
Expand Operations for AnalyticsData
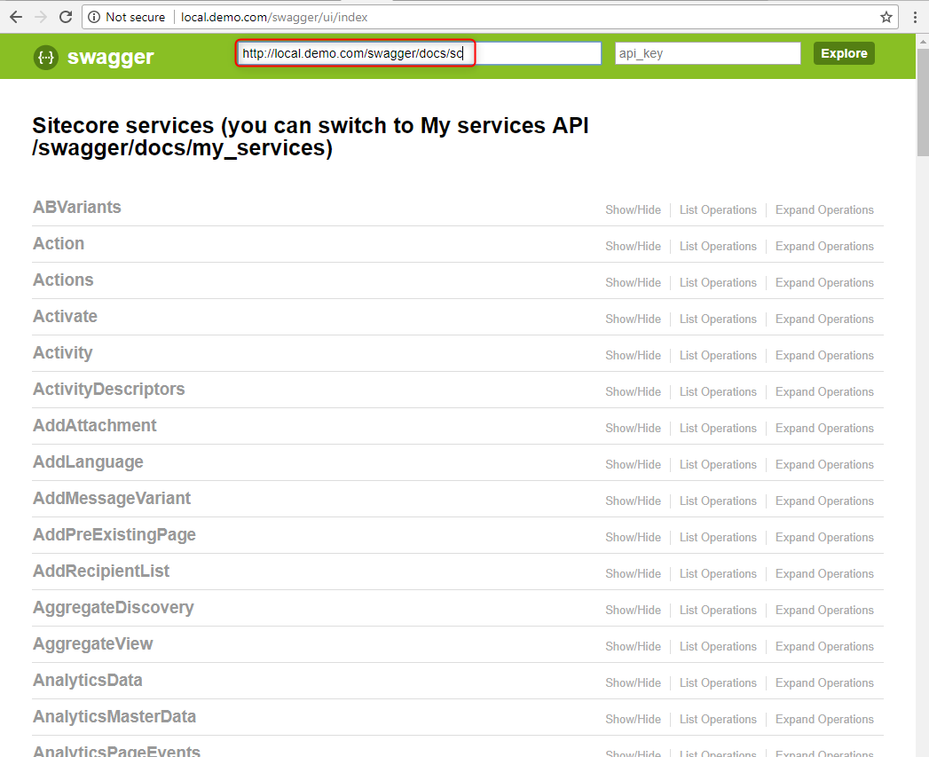824,683
